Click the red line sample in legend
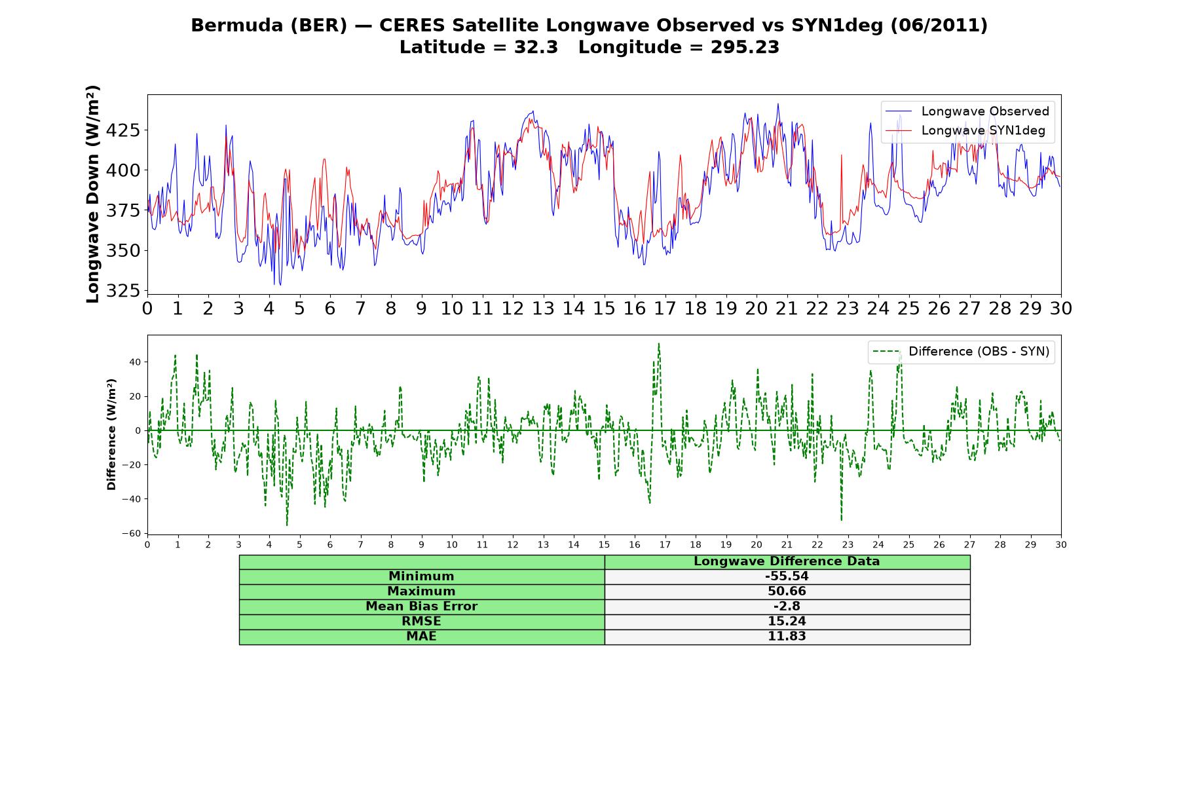 899,131
